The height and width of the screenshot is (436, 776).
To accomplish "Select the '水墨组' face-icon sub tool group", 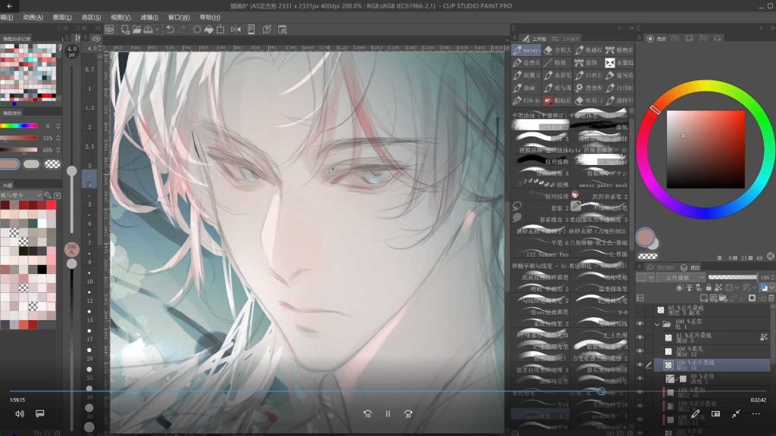I will click(619, 63).
